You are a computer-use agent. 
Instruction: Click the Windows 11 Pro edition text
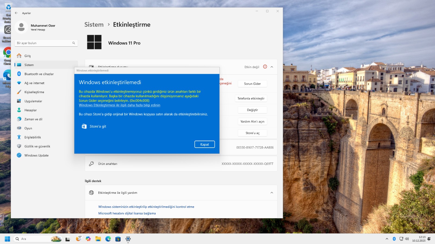[124, 43]
